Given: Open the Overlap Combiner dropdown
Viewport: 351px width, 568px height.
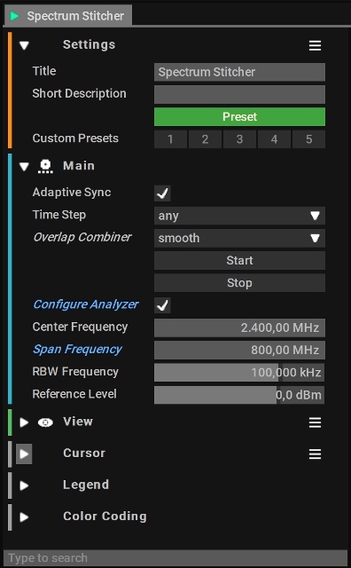Looking at the screenshot, I should (x=239, y=239).
